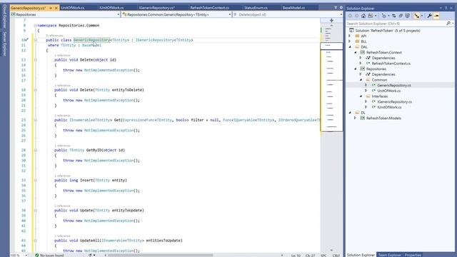This screenshot has height=257, width=457.
Task: Switch to RefreshTokenContext.cs tab
Action: (209, 8)
